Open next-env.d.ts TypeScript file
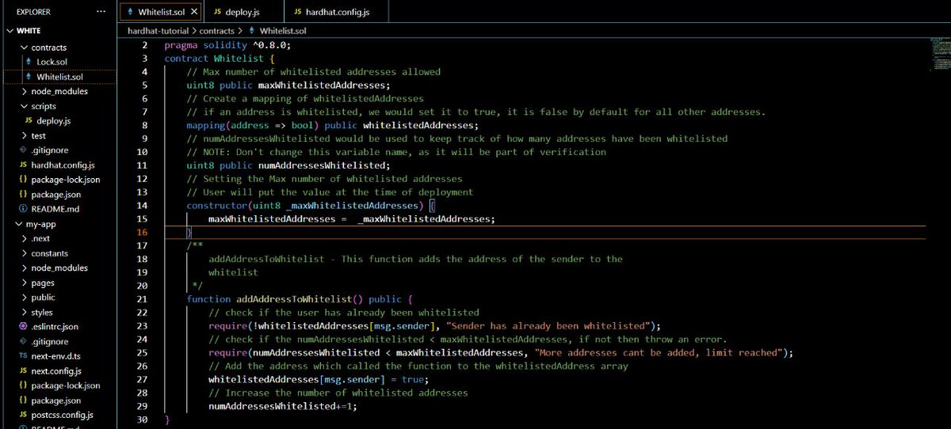Screen dimensions: 951x429 coord(57,356)
